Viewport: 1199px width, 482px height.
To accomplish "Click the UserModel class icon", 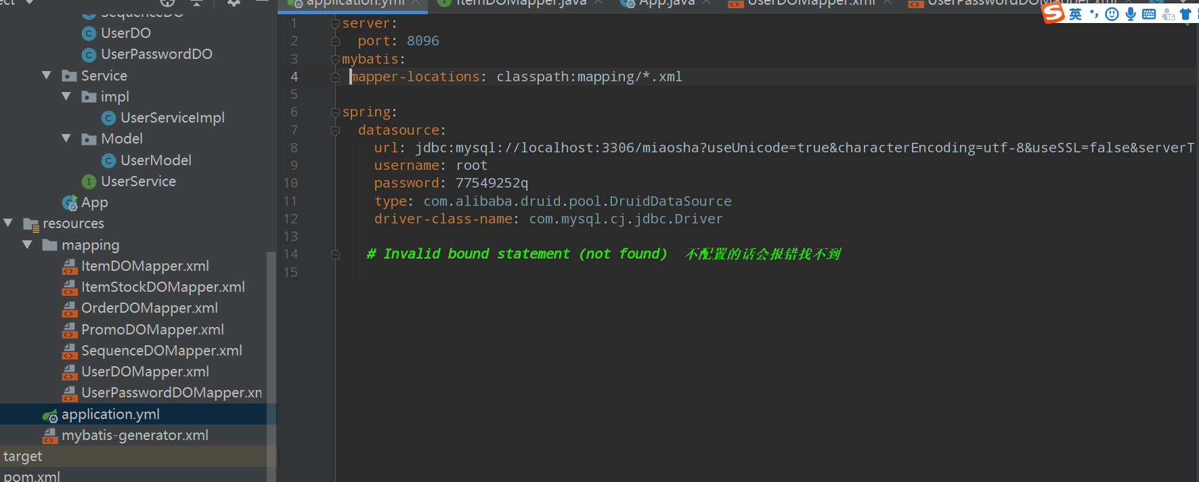I will [x=108, y=160].
